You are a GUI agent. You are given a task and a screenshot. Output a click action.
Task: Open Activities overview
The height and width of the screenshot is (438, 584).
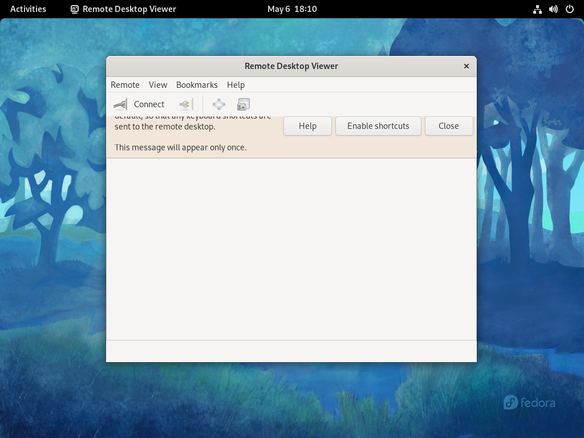pyautogui.click(x=28, y=9)
